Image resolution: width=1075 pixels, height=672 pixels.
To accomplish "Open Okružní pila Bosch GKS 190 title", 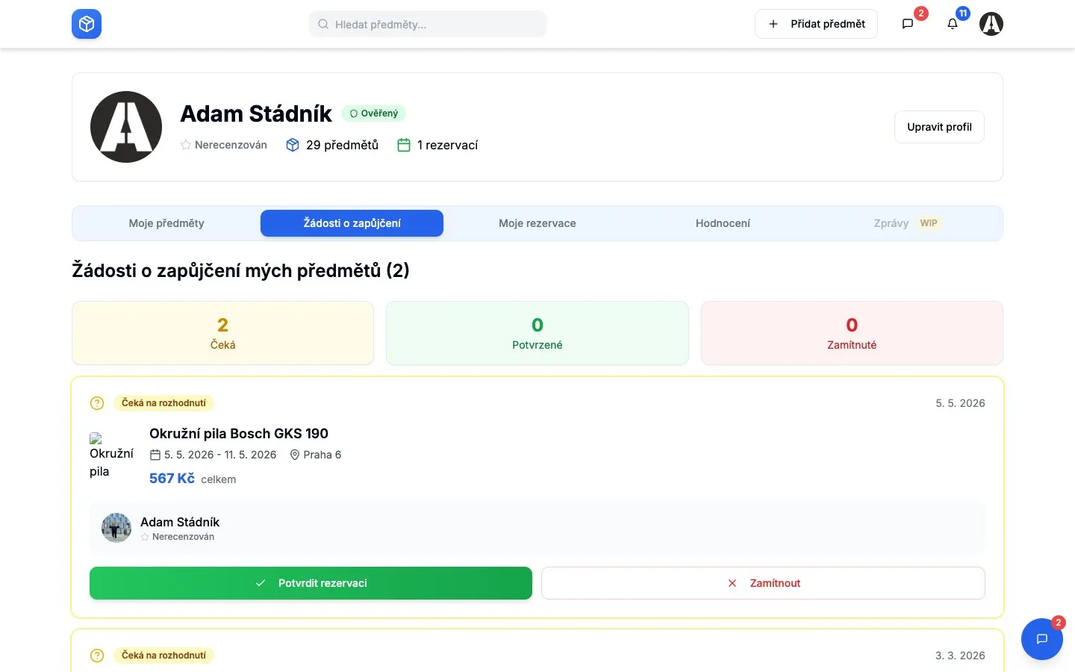I will coord(239,434).
